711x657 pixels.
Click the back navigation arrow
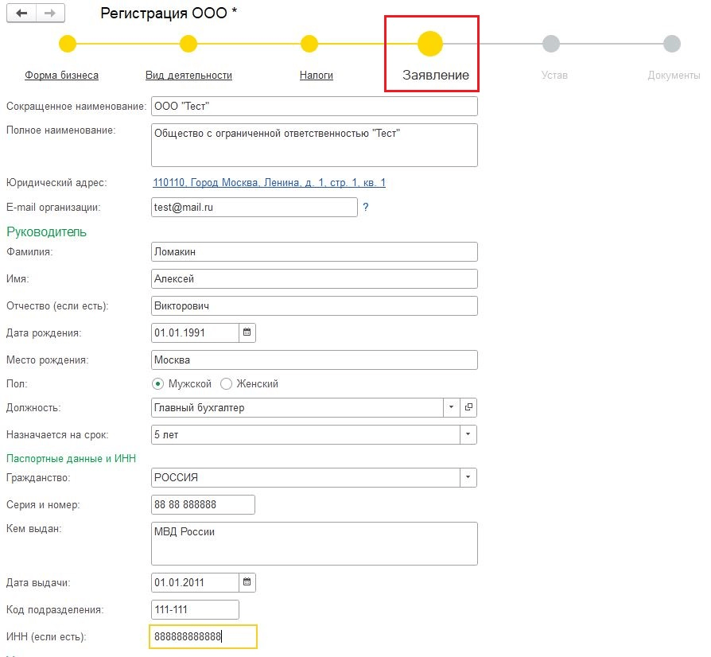click(21, 14)
